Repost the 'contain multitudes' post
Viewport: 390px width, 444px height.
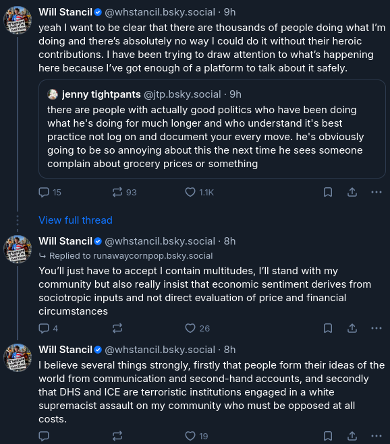[117, 329]
